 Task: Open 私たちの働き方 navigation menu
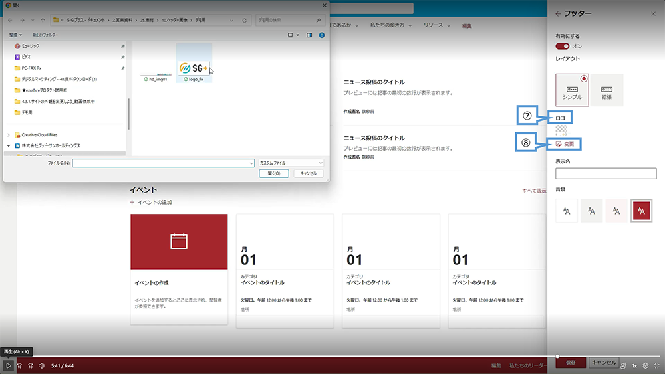click(x=390, y=25)
